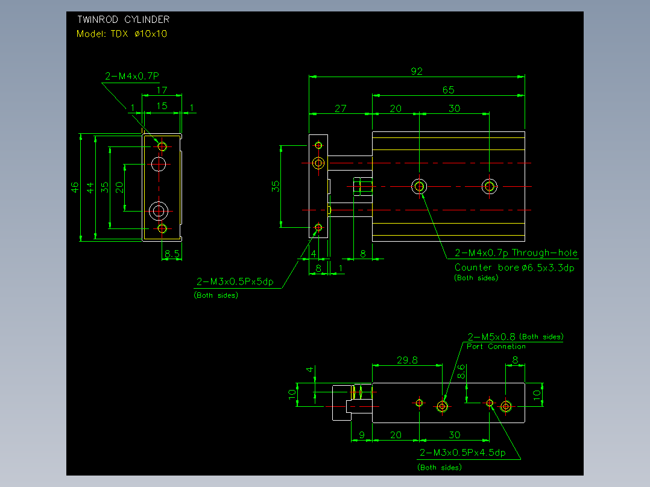The image size is (650, 487).
Task: Select the 8.6 dimension in the bottom view
Action: coord(461,372)
